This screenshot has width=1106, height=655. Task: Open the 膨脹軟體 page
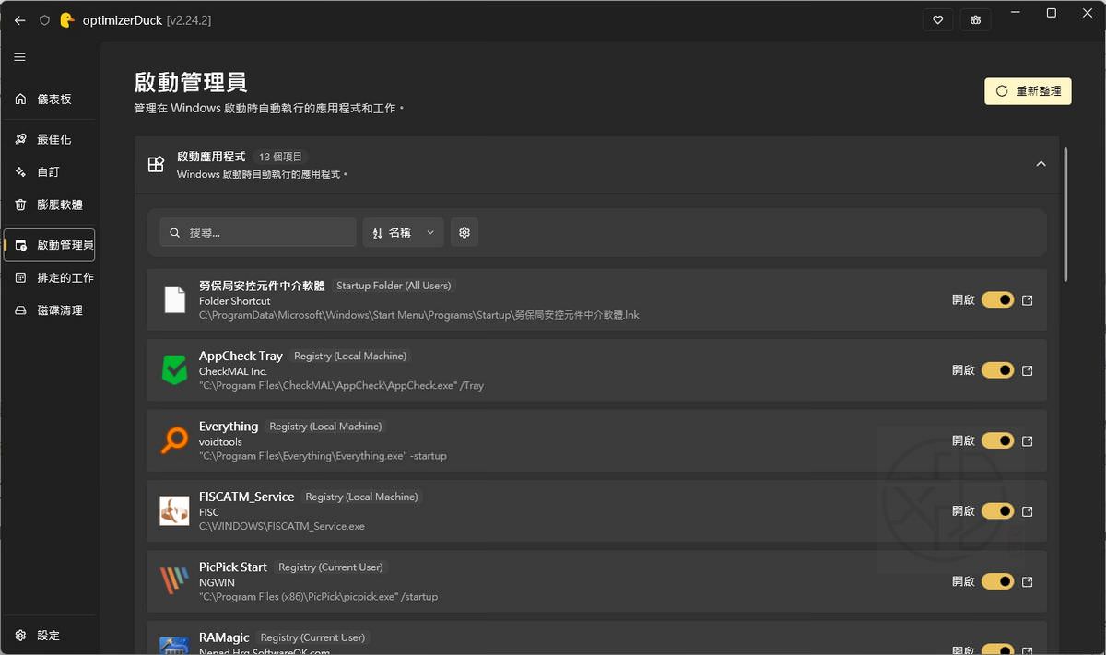point(48,205)
